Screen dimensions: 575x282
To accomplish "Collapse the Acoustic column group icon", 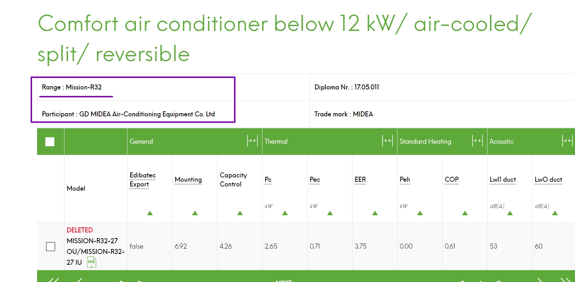I will tap(567, 141).
